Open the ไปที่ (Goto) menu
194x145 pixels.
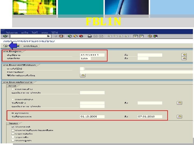[x=35, y=32]
